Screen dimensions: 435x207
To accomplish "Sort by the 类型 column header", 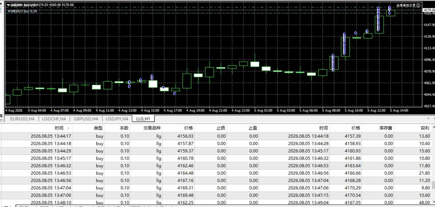I will click(98, 128).
